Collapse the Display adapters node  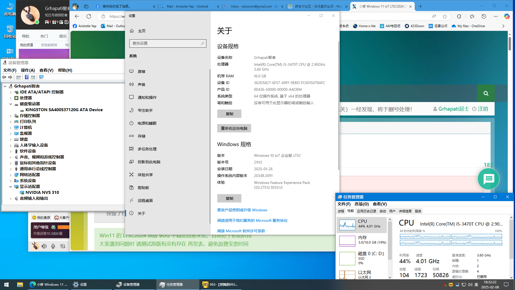tap(11, 187)
